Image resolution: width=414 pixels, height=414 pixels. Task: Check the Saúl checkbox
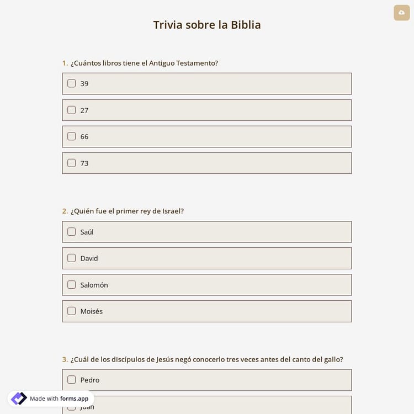coord(72,232)
